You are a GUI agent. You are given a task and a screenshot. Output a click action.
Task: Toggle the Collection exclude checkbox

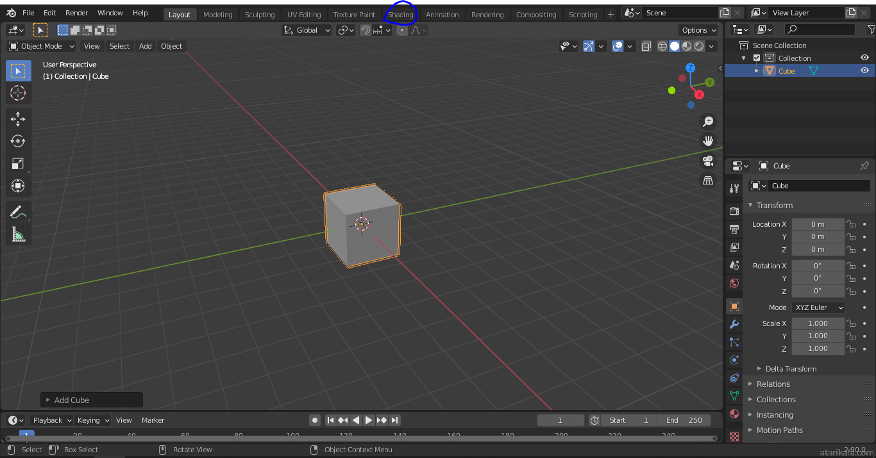[x=757, y=58]
